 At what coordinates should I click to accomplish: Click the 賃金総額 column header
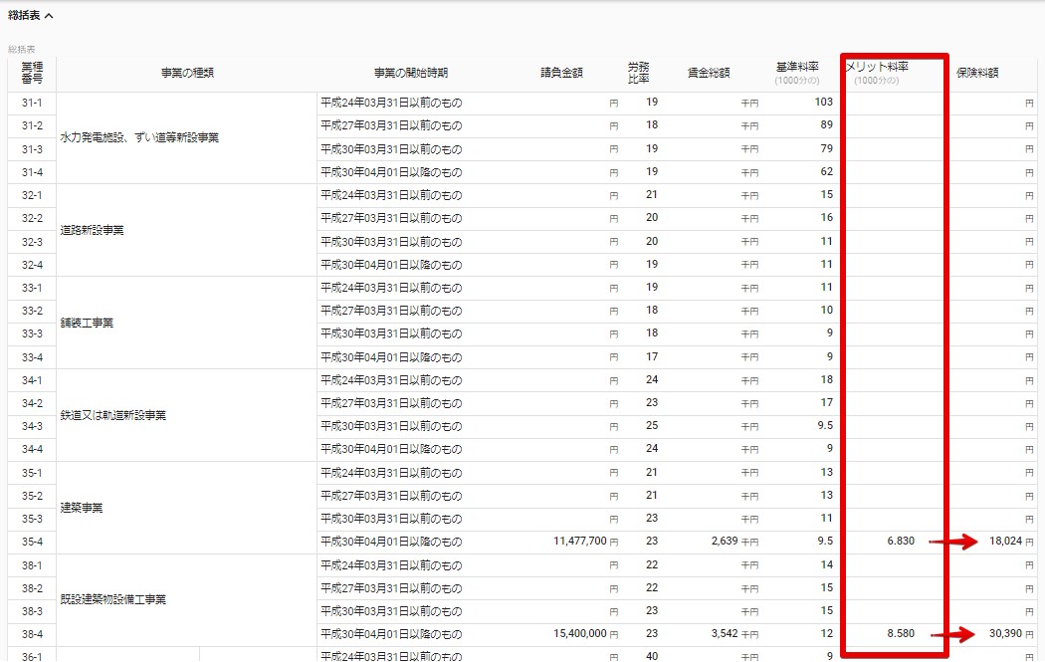tap(709, 73)
